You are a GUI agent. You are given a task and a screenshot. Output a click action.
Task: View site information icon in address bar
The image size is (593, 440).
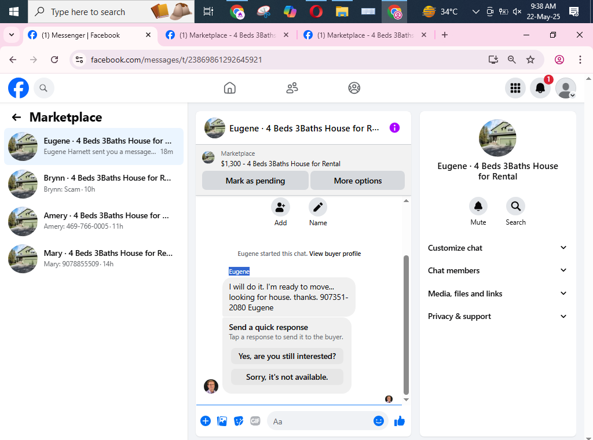[79, 60]
